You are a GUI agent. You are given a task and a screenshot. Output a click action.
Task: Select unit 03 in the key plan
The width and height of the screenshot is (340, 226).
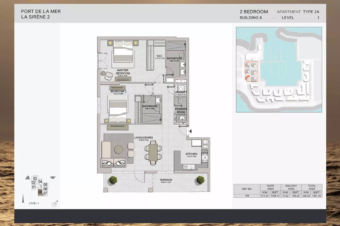[x=35, y=179]
